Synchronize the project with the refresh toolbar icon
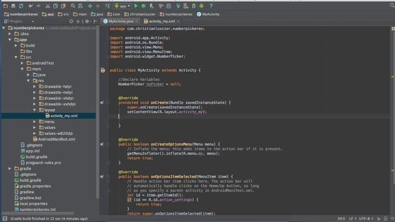 21,6
